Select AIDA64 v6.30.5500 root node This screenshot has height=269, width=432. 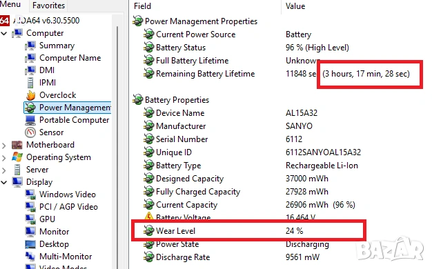[46, 21]
